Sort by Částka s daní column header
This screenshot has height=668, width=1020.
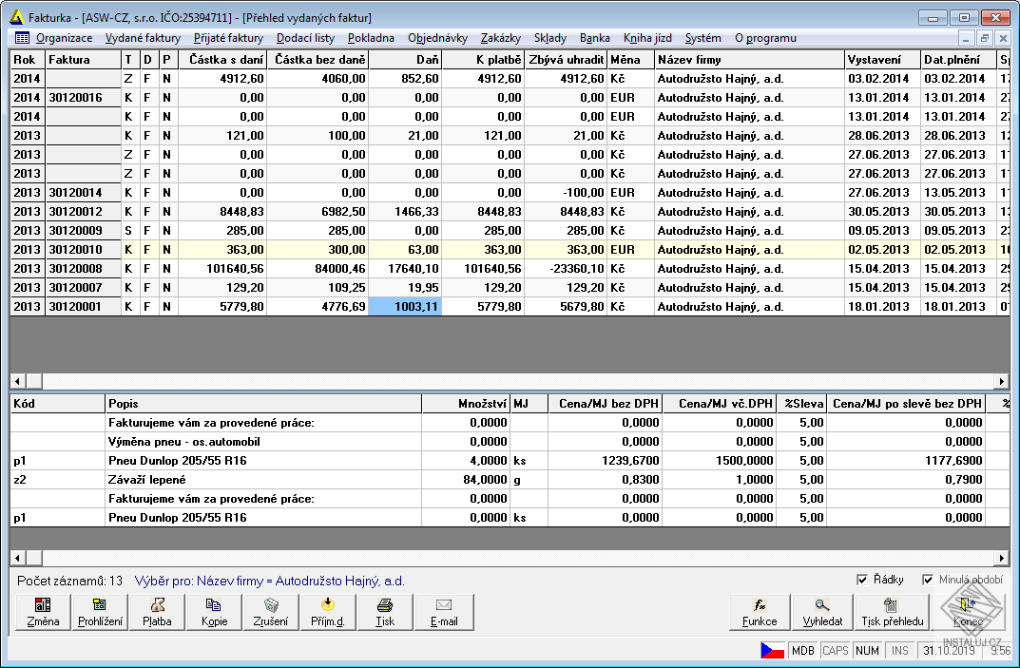[x=222, y=59]
